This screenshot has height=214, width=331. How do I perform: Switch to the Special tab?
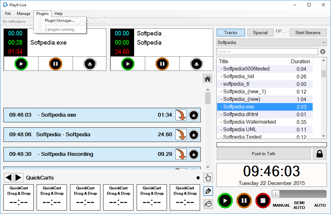tap(260, 33)
